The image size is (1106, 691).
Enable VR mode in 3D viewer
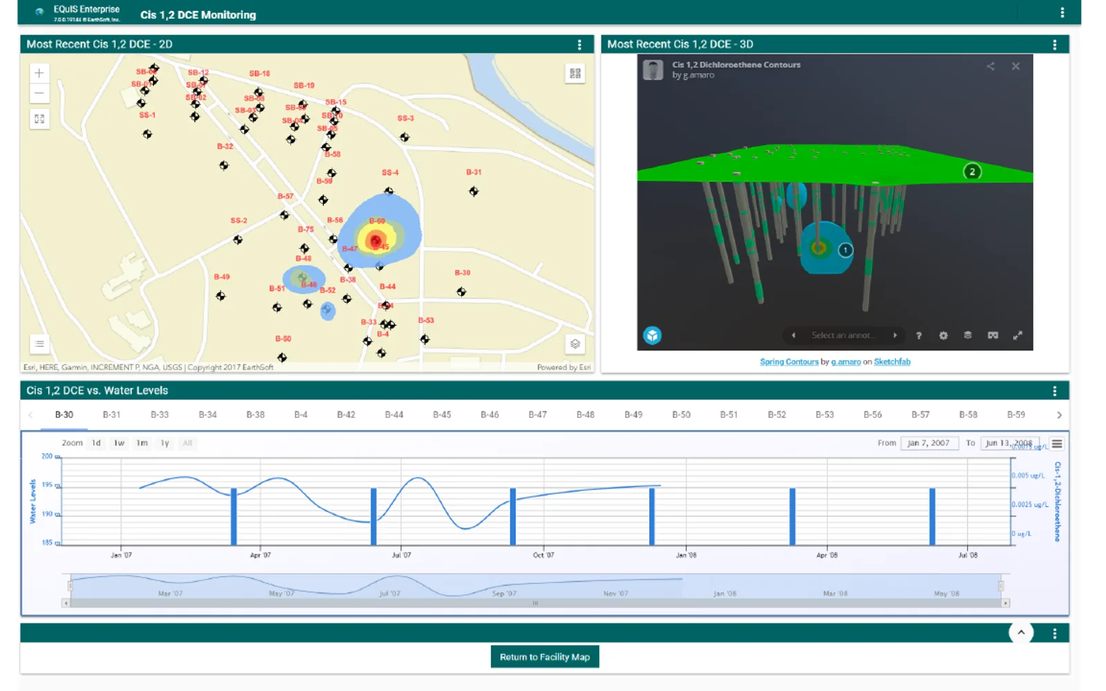click(x=993, y=335)
